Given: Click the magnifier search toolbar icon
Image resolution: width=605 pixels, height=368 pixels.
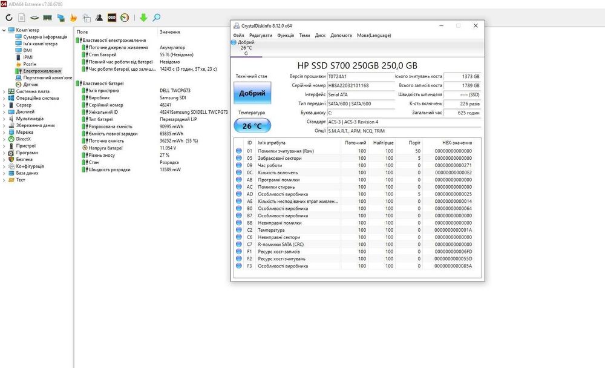Looking at the screenshot, I should [157, 18].
